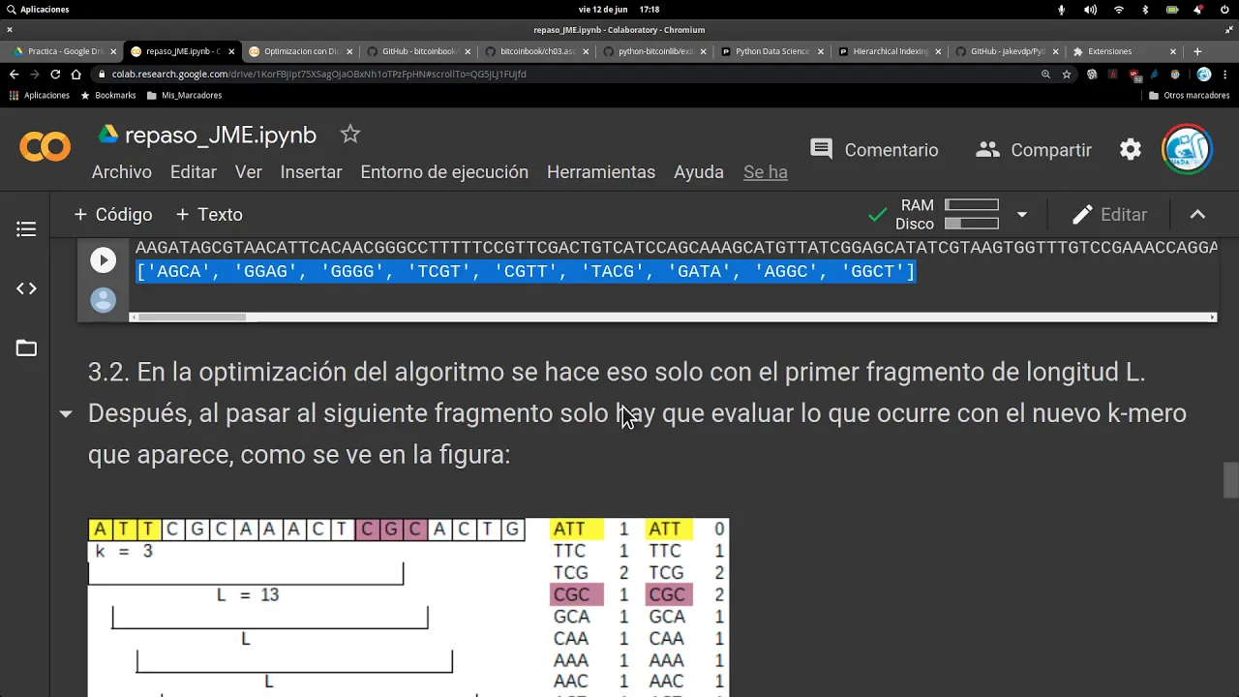
Task: Open the Bookmarks folder in bookmarks bar
Action: point(108,95)
